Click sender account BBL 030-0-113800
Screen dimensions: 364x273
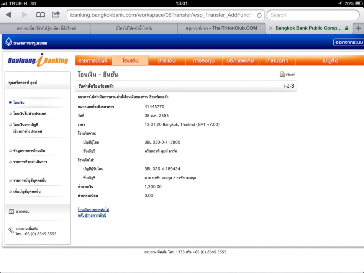tap(162, 142)
